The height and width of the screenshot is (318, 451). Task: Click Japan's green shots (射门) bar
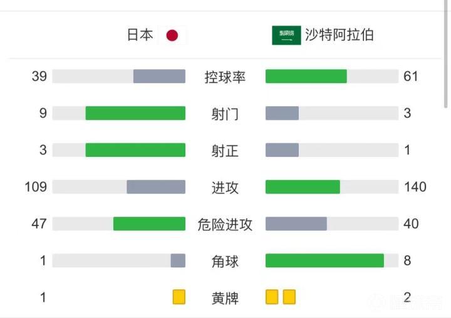(x=135, y=113)
